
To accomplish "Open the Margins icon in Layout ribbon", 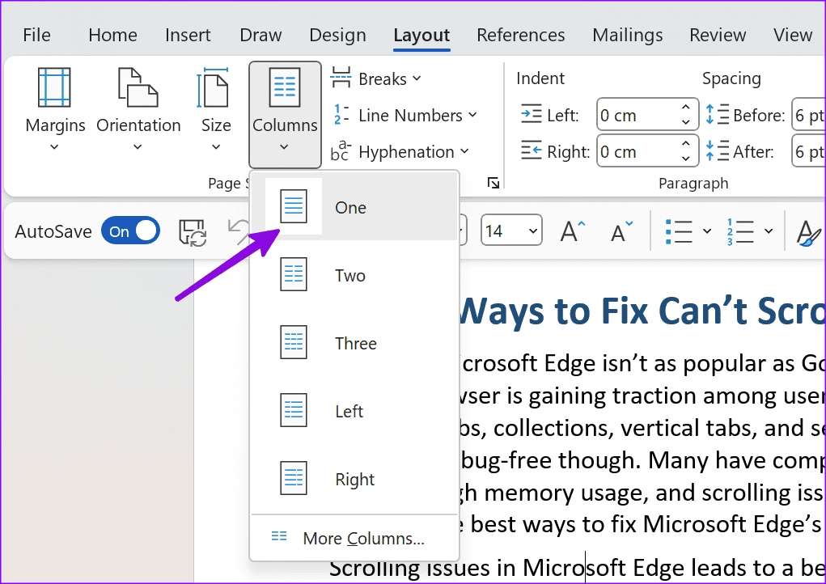I will coord(55,88).
